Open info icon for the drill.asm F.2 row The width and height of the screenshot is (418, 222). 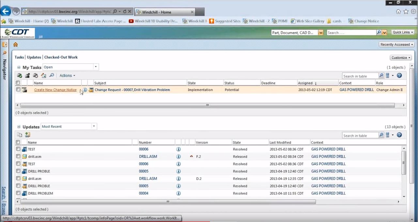178,156
